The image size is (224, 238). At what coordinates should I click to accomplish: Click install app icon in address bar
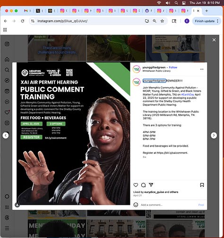coord(147,21)
